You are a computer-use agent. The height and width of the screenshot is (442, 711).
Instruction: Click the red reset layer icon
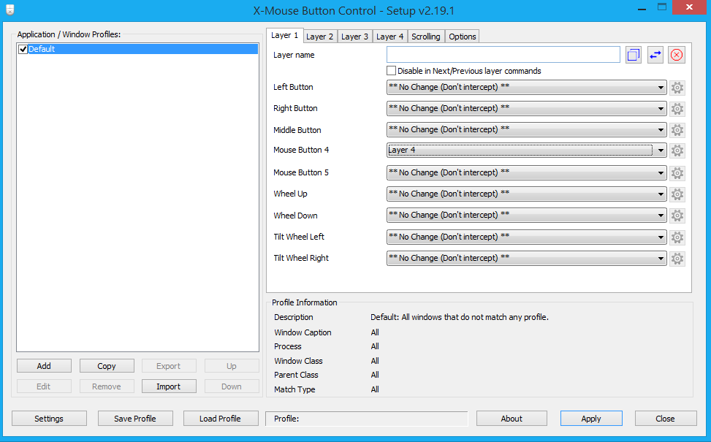pos(676,56)
